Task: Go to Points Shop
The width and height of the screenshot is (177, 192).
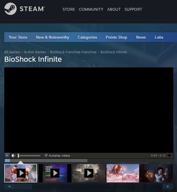Action: (x=117, y=37)
